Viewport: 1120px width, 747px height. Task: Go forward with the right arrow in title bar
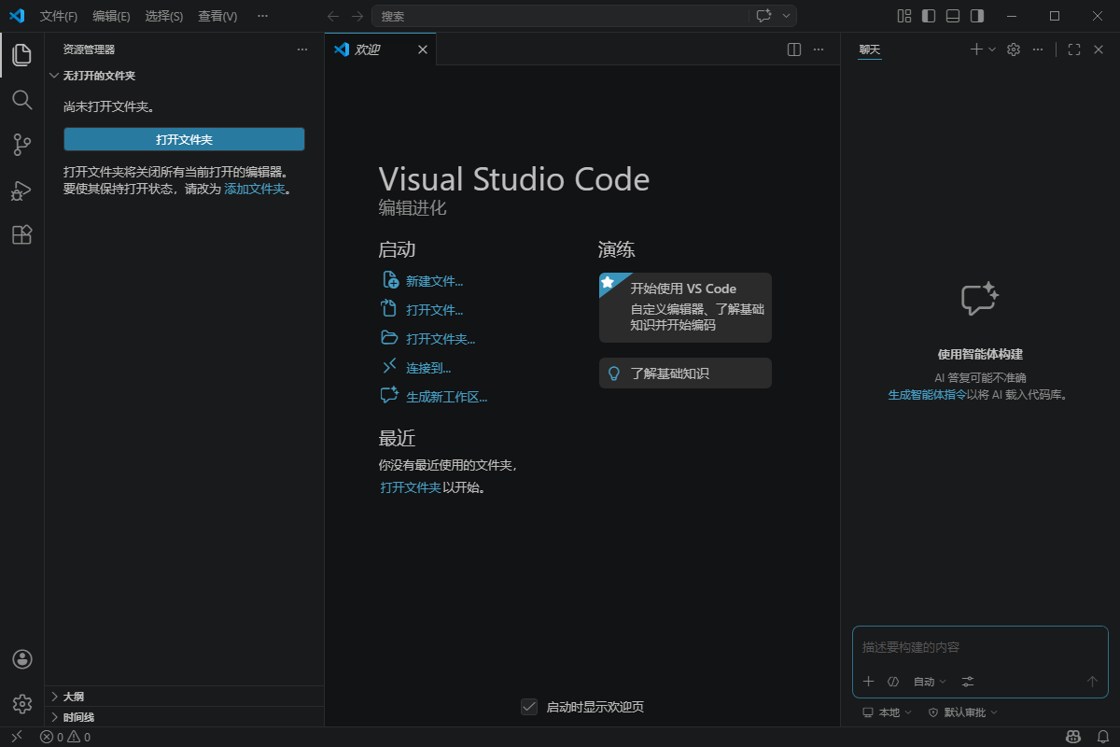pyautogui.click(x=357, y=16)
